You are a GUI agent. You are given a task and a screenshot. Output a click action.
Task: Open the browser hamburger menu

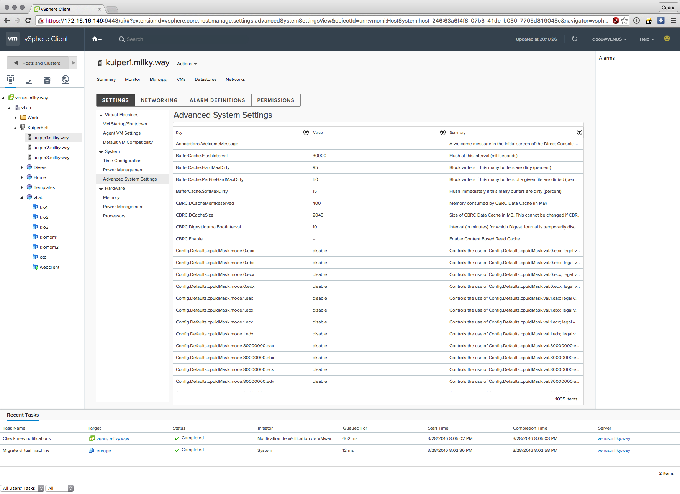pyautogui.click(x=673, y=20)
